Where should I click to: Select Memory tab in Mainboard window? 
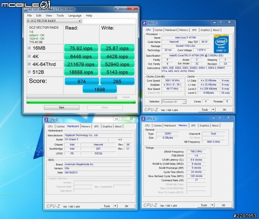[86, 126]
